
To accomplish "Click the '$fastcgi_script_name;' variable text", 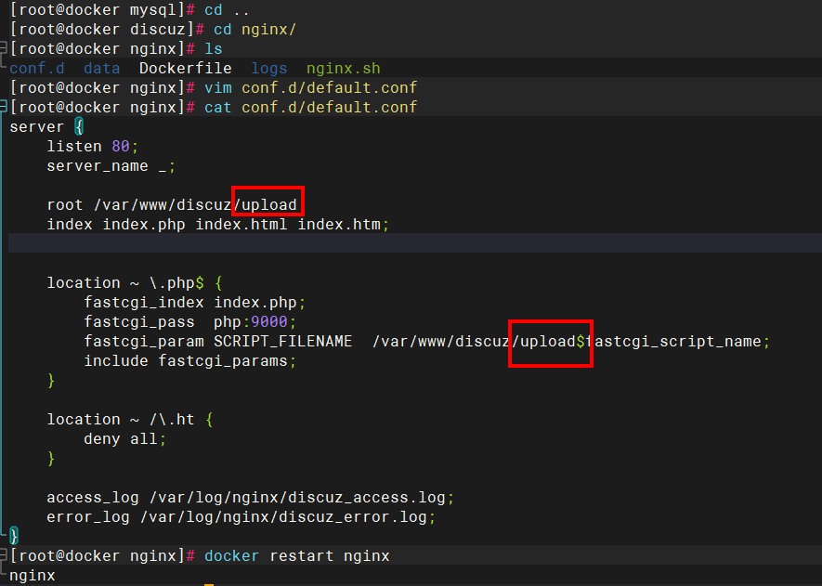I will (673, 341).
